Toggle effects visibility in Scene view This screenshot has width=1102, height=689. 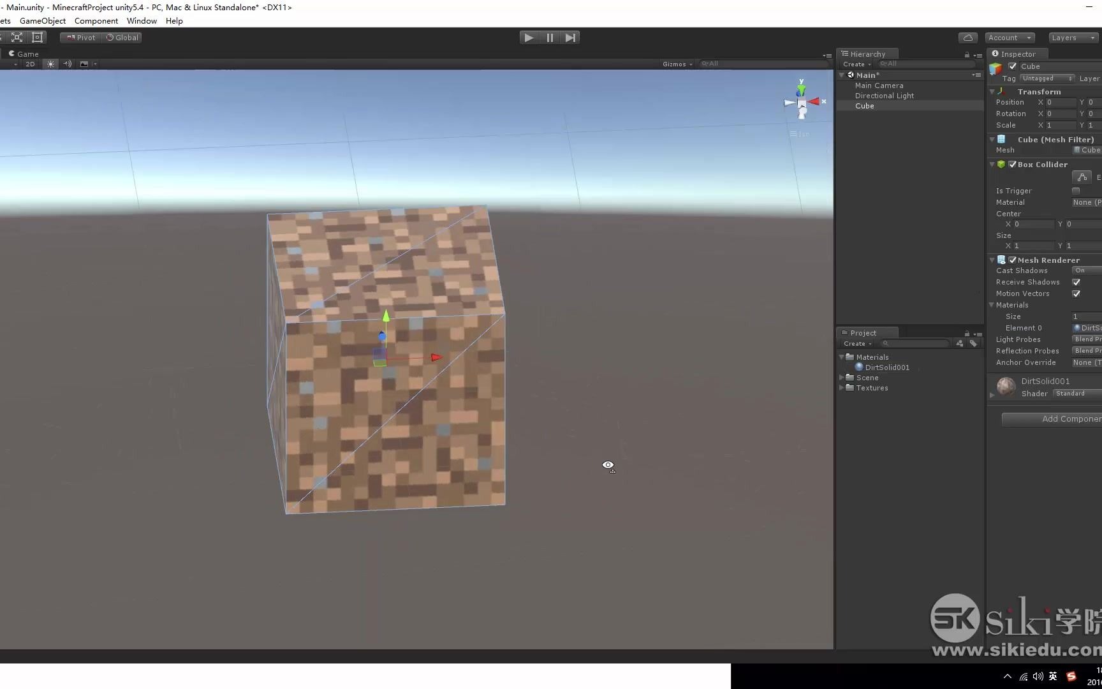tap(84, 64)
